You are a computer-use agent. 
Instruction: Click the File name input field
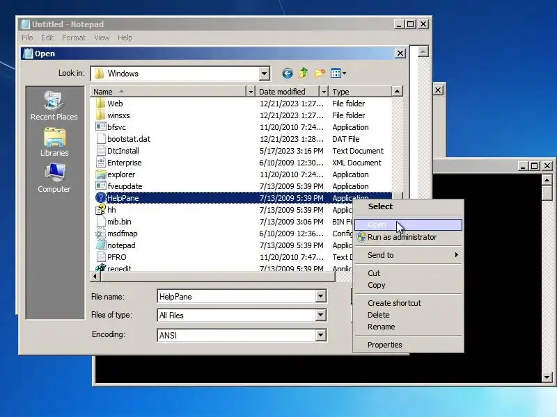237,297
